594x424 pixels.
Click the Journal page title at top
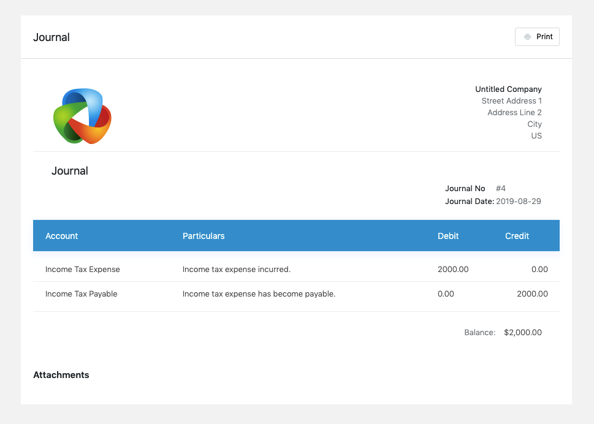[51, 37]
